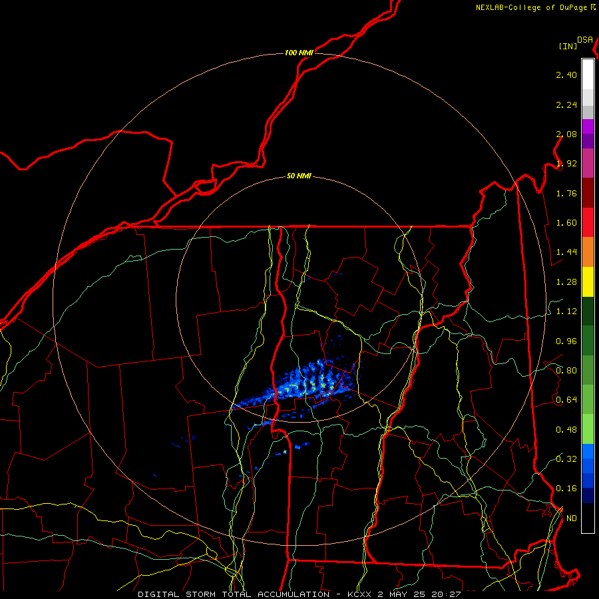Image resolution: width=599 pixels, height=599 pixels.
Task: Click the 2.24 legend value
Action: (x=566, y=104)
